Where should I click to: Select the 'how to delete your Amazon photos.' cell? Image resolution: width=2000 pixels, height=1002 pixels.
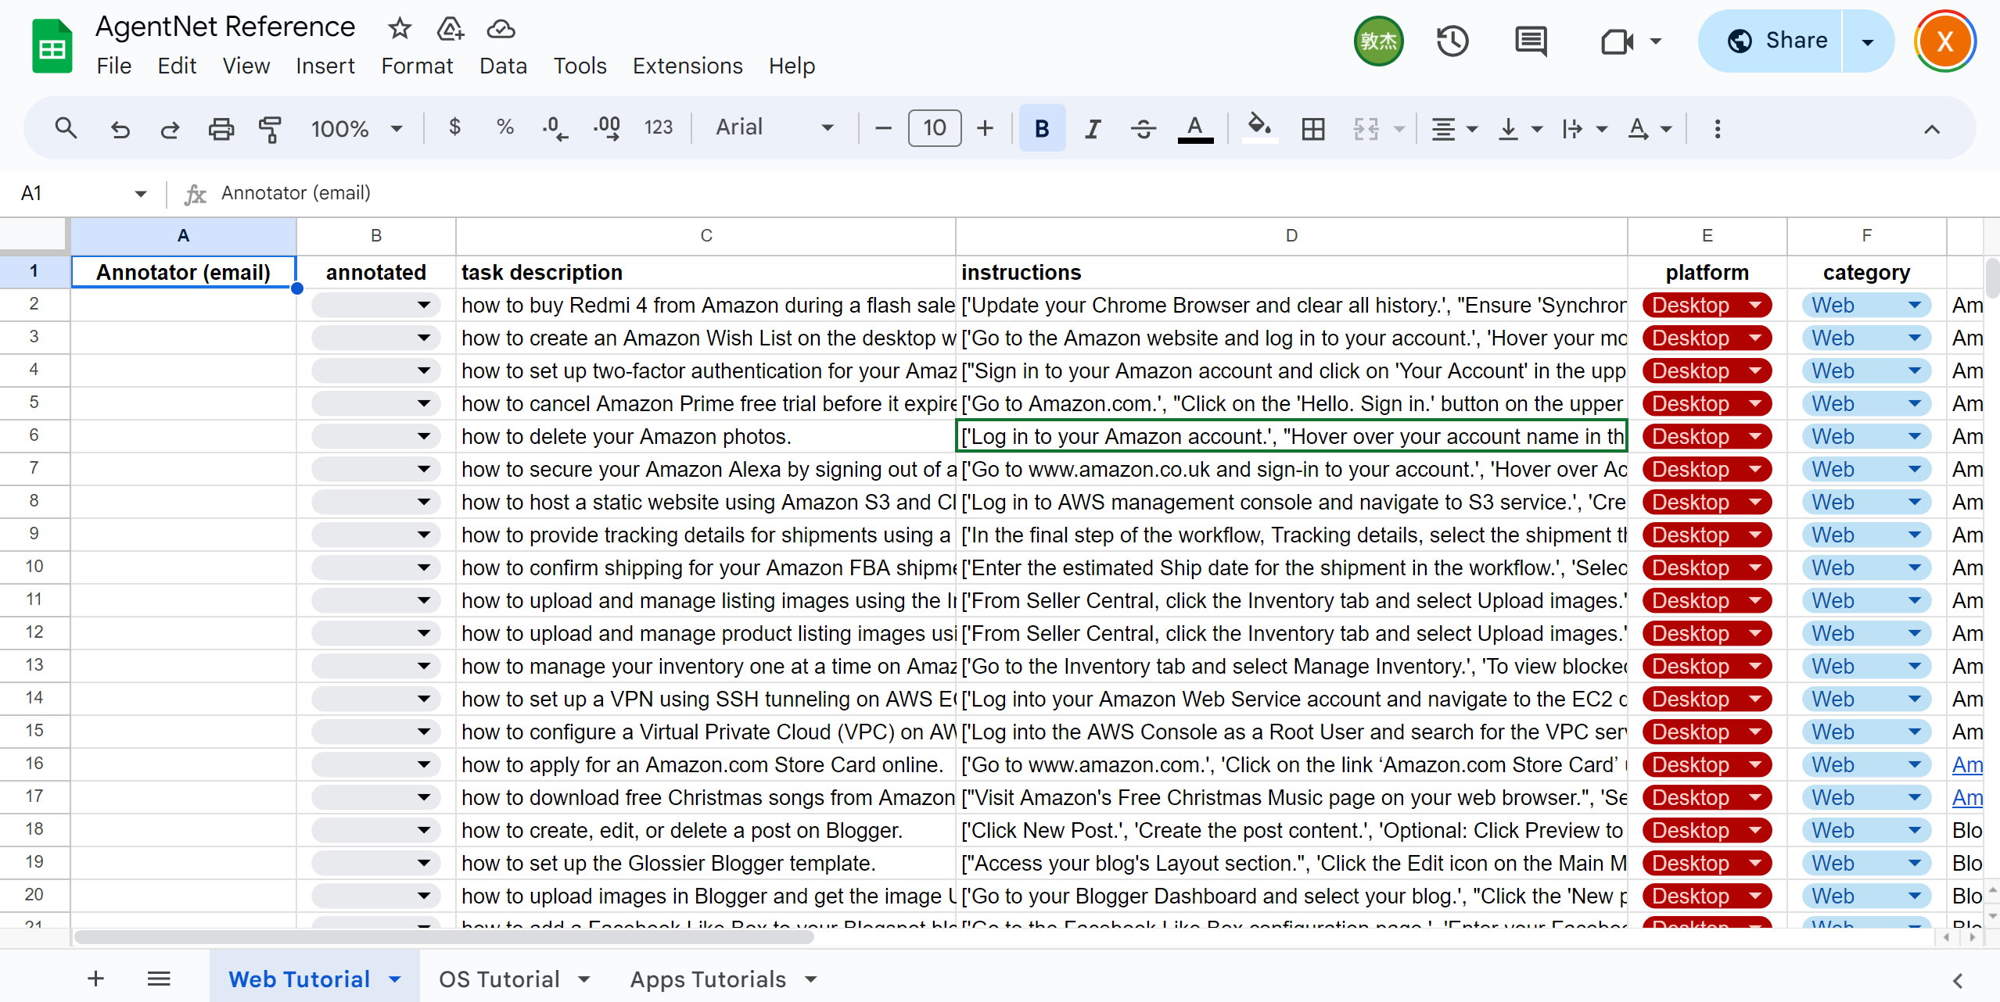click(706, 436)
